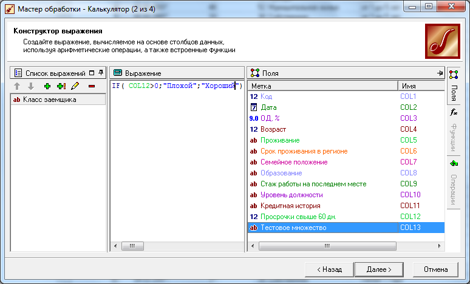
Task: Select the Уровень должности field
Action: [346, 195]
